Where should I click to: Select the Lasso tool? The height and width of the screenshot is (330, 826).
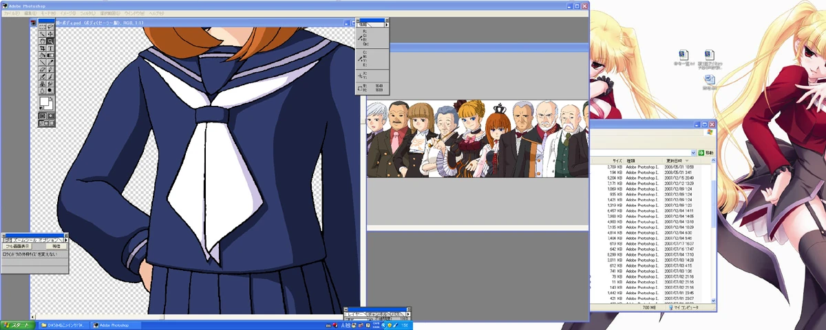pyautogui.click(x=50, y=27)
